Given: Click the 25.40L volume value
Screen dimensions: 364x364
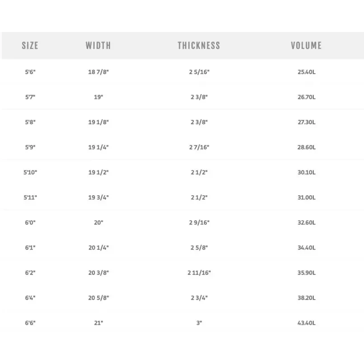Looking at the screenshot, I should (x=306, y=72).
